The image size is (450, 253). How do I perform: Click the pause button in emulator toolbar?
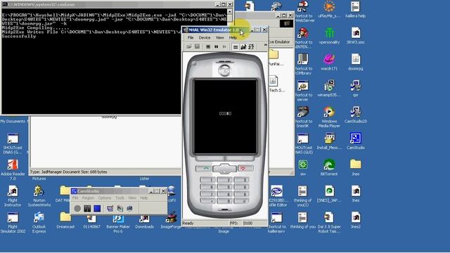click(216, 46)
